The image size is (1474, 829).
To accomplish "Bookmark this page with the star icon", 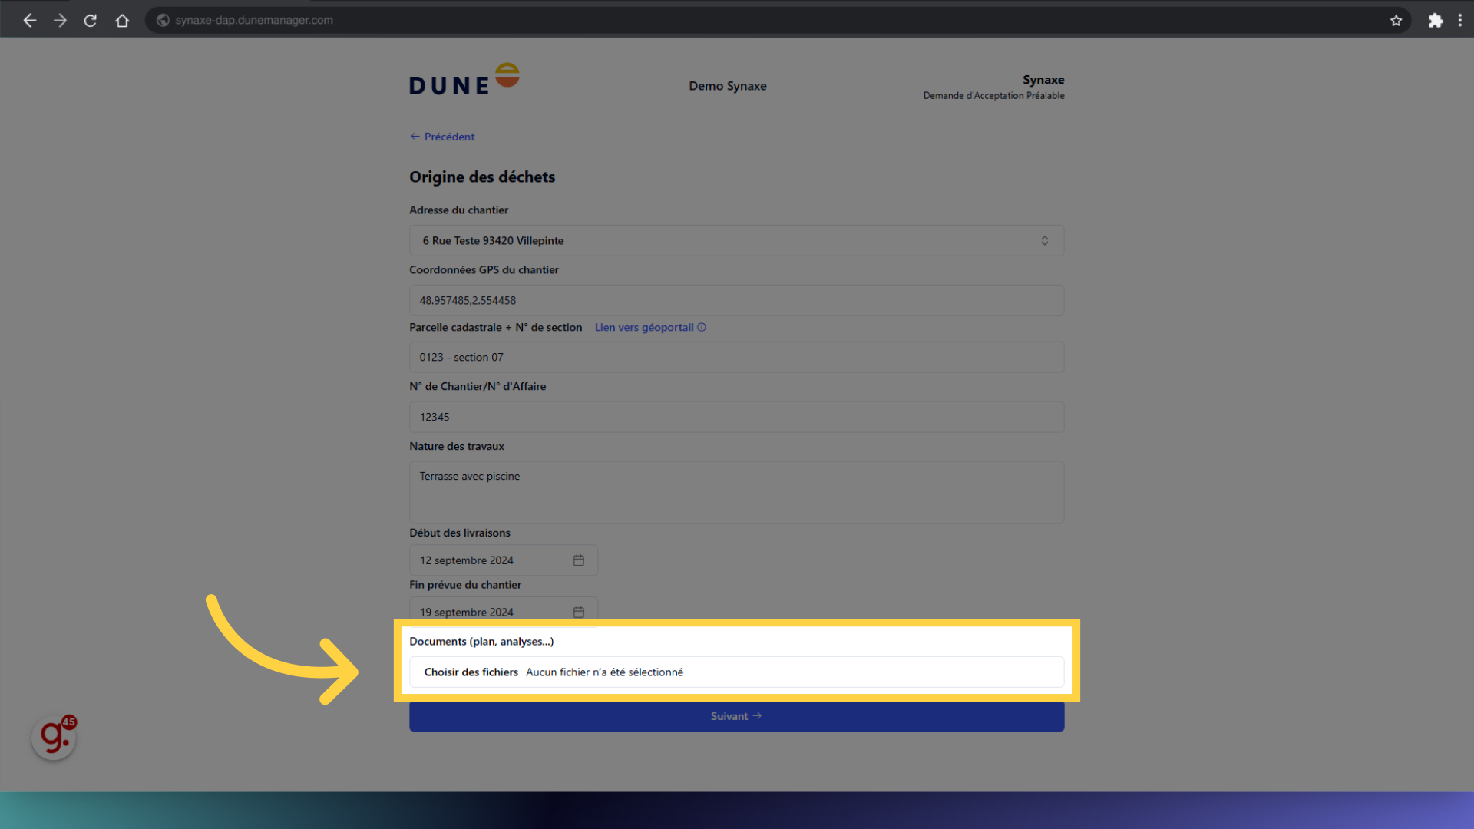I will tap(1396, 20).
